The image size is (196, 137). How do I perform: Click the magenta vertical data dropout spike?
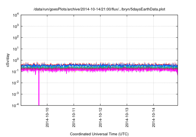(x=39, y=88)
